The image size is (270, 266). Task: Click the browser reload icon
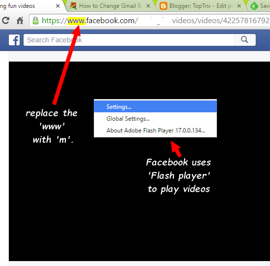point(6,20)
